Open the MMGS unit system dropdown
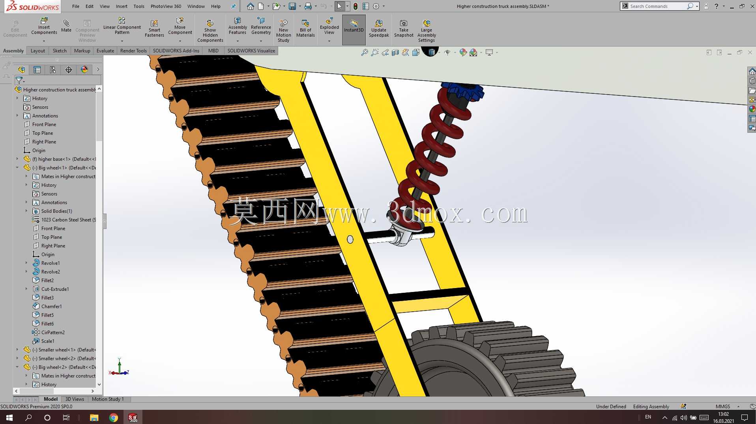This screenshot has width=756, height=424. (x=738, y=406)
